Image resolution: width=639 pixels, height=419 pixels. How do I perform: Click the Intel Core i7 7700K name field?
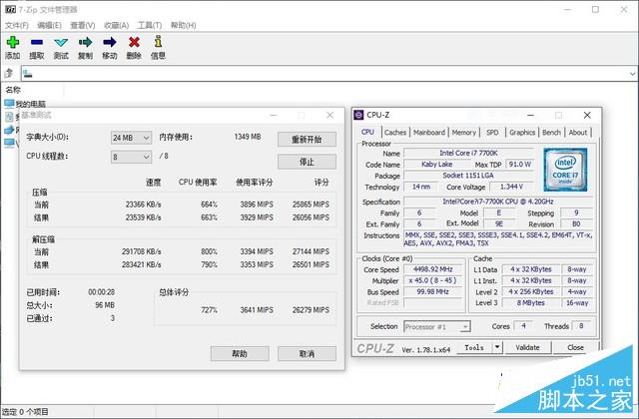tap(468, 153)
